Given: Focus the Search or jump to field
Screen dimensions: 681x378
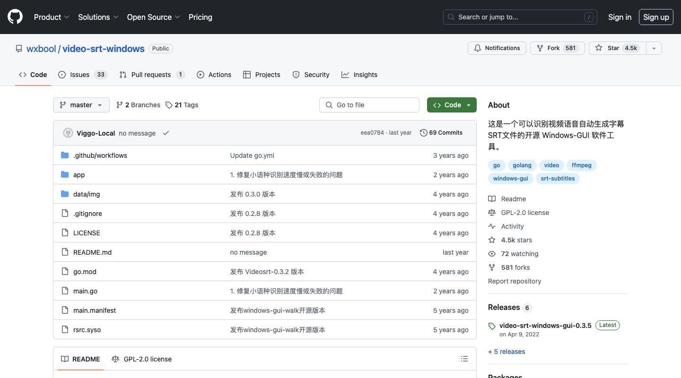Looking at the screenshot, I should coord(520,17).
